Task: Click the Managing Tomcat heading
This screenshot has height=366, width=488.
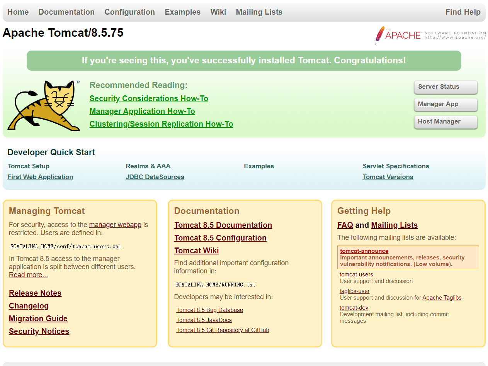Action: click(47, 211)
